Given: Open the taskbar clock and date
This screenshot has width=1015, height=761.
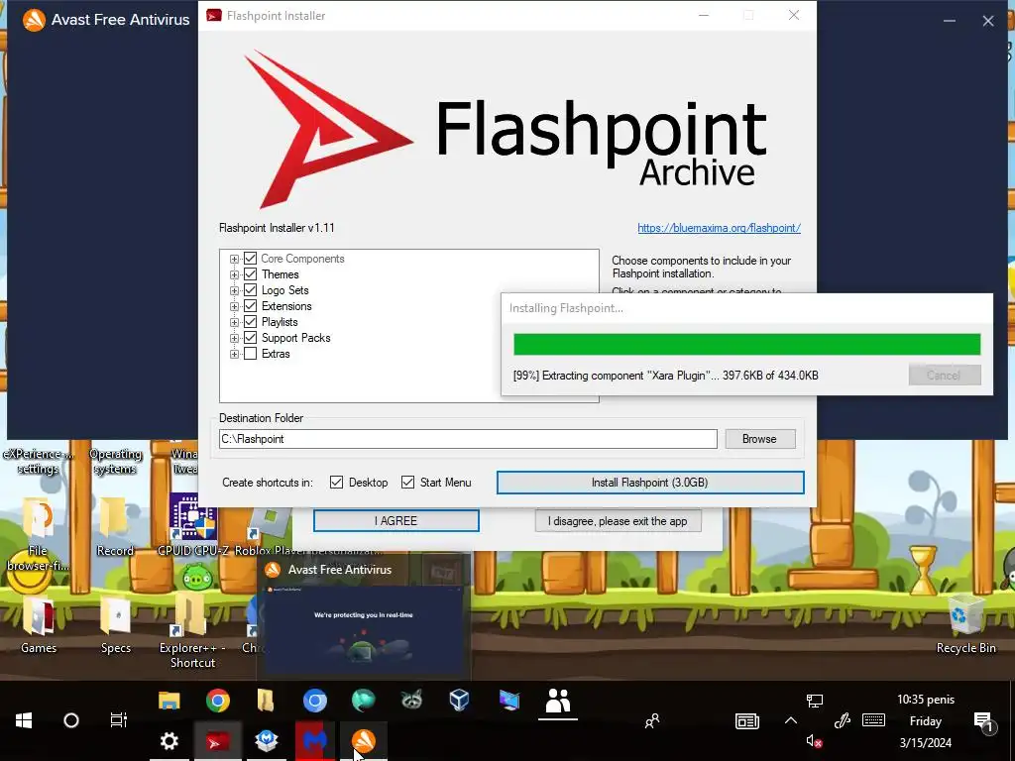Looking at the screenshot, I should (x=926, y=721).
